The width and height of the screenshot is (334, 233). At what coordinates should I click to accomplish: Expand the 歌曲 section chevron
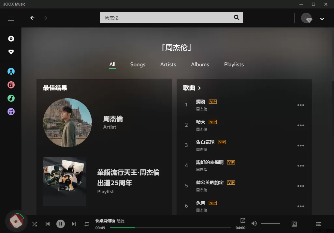tap(199, 88)
